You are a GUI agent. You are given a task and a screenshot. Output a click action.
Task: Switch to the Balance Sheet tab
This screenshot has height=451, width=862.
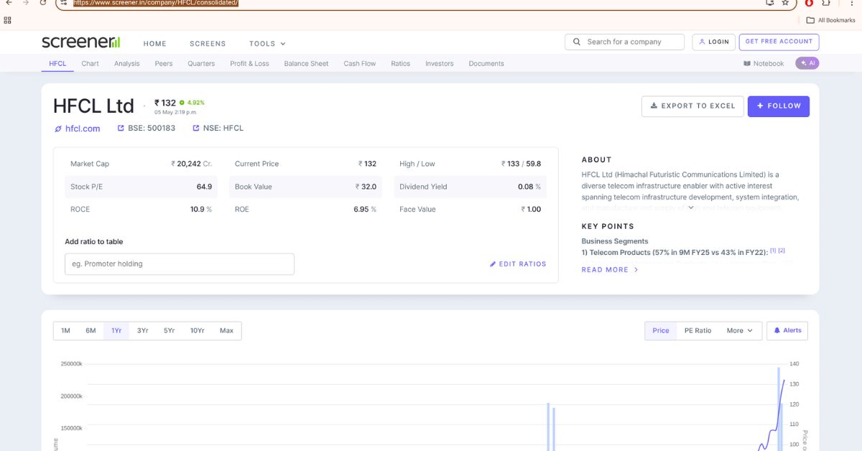click(x=306, y=63)
